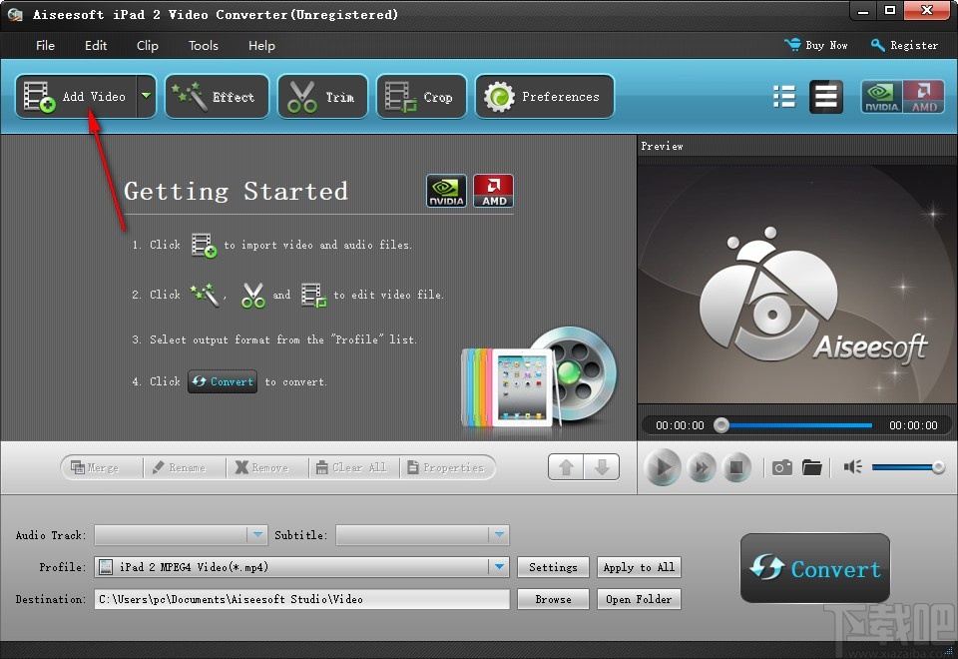The height and width of the screenshot is (659, 958).
Task: Click the app icon in title bar
Action: point(15,15)
